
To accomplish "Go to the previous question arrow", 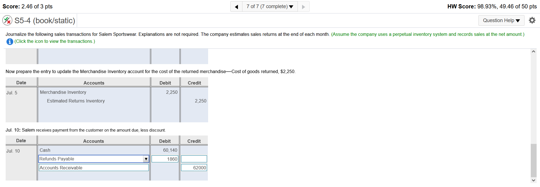I will coord(236,7).
